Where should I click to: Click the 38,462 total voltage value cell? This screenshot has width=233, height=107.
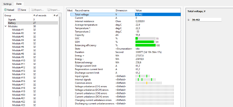tap(158, 15)
